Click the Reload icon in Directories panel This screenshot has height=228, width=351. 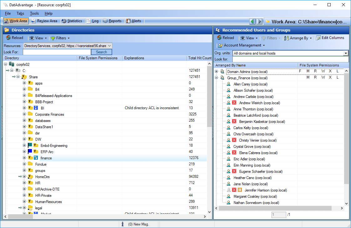[8, 38]
